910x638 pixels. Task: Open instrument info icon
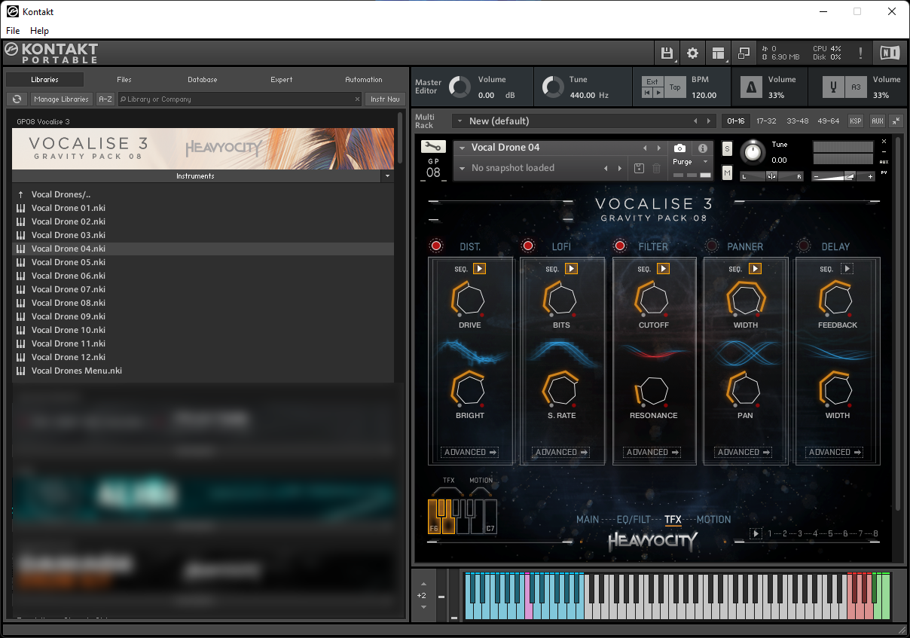[x=702, y=148]
